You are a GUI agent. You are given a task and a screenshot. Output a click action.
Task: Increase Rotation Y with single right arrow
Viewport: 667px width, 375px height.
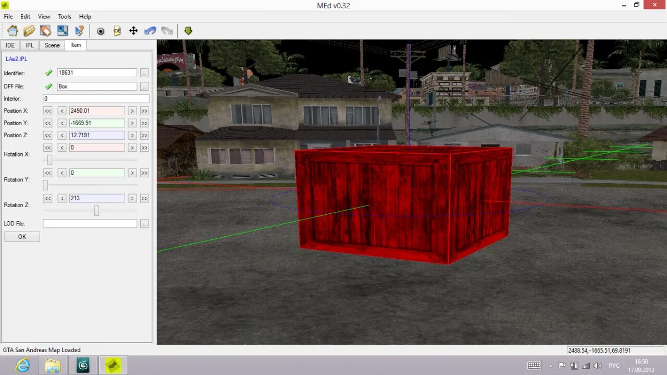132,173
